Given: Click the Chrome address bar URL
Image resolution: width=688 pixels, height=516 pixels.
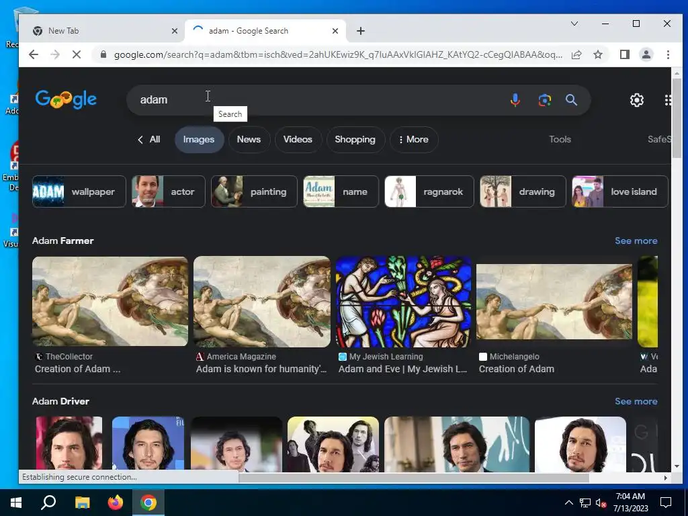Looking at the screenshot, I should tap(338, 54).
